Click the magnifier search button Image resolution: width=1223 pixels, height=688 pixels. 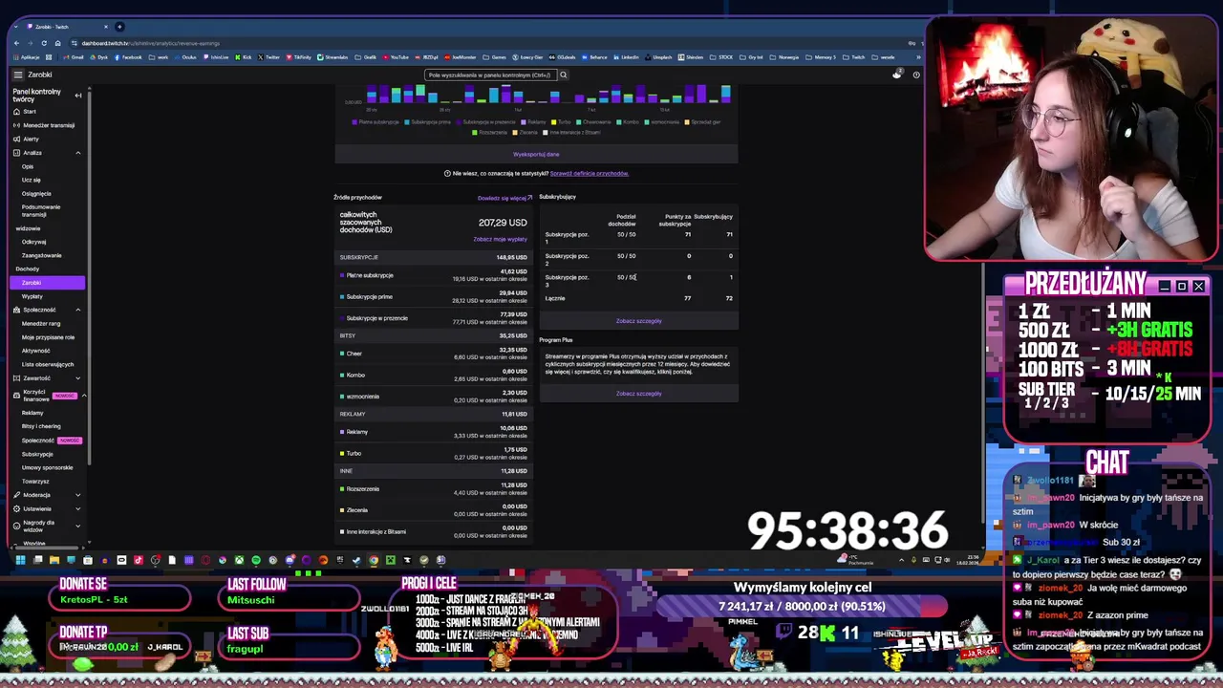point(563,75)
